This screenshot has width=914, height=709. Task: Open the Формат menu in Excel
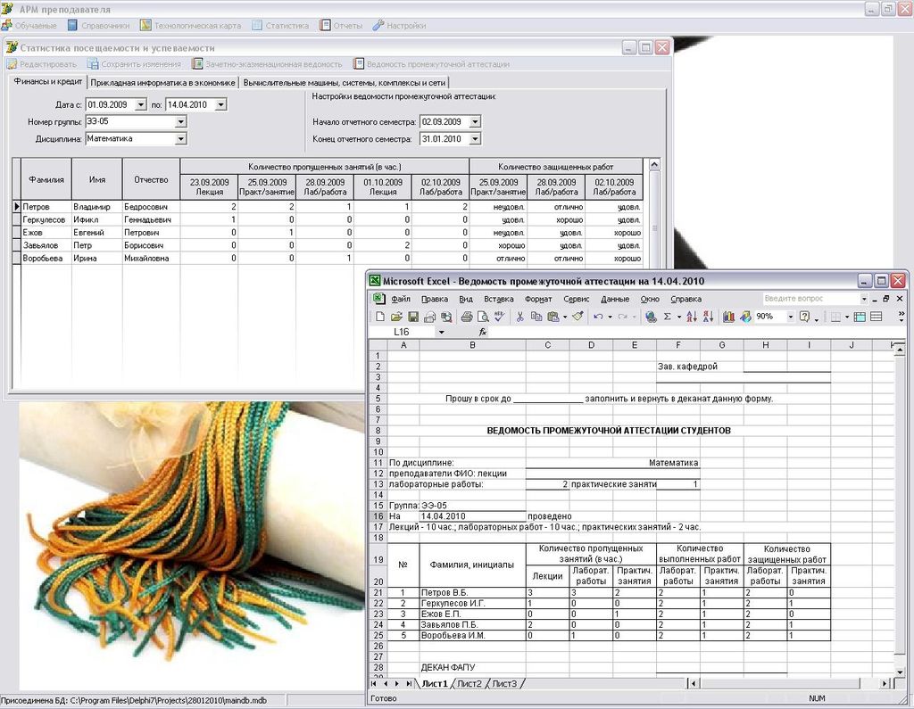(x=538, y=299)
